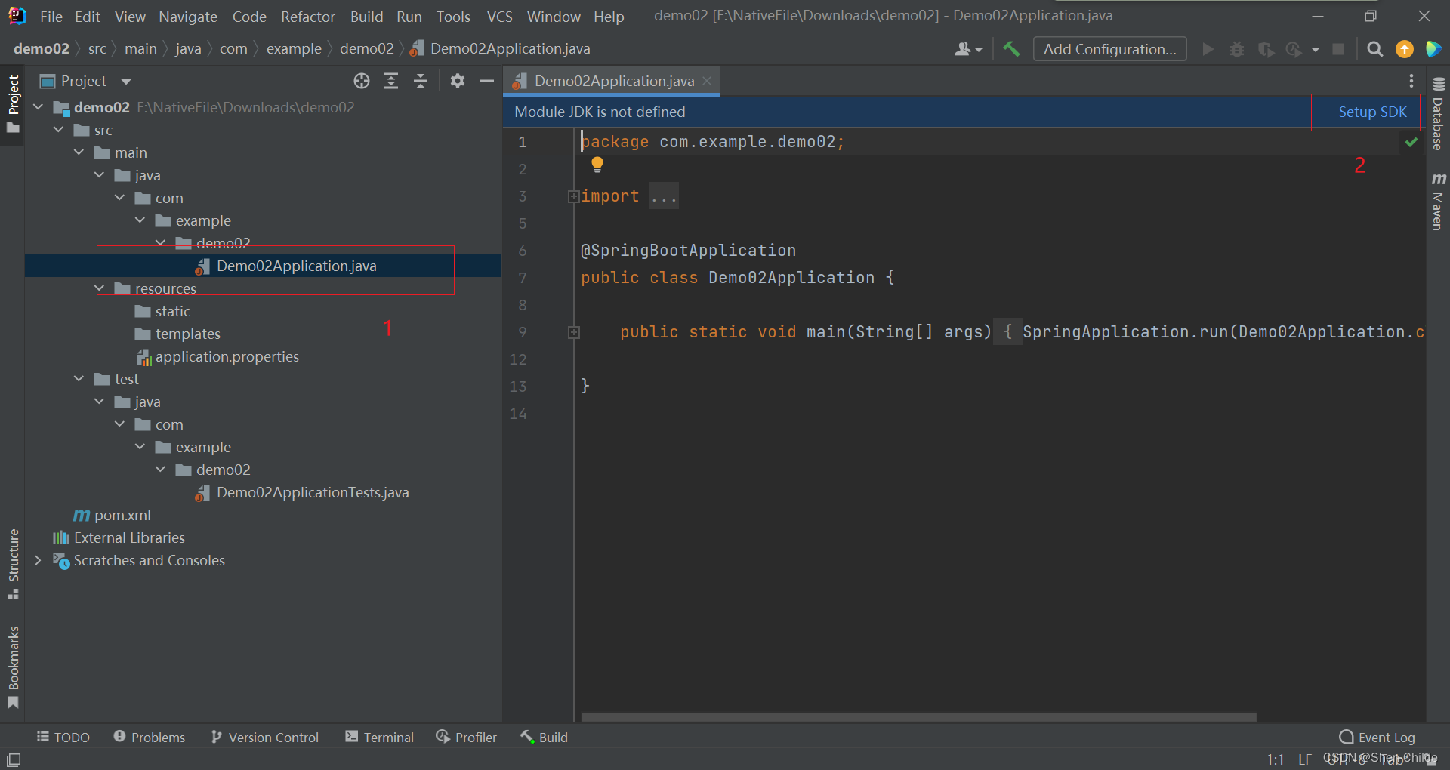Click the yellow lightbulb intention icon
The image size is (1450, 770).
597,164
